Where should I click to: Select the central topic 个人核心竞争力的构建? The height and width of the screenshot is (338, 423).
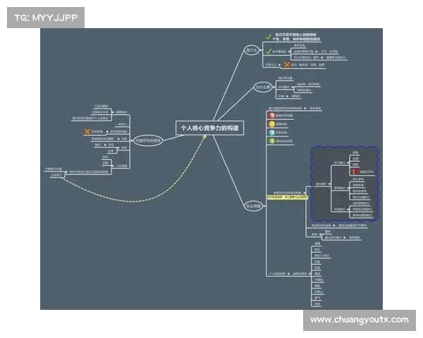point(210,128)
